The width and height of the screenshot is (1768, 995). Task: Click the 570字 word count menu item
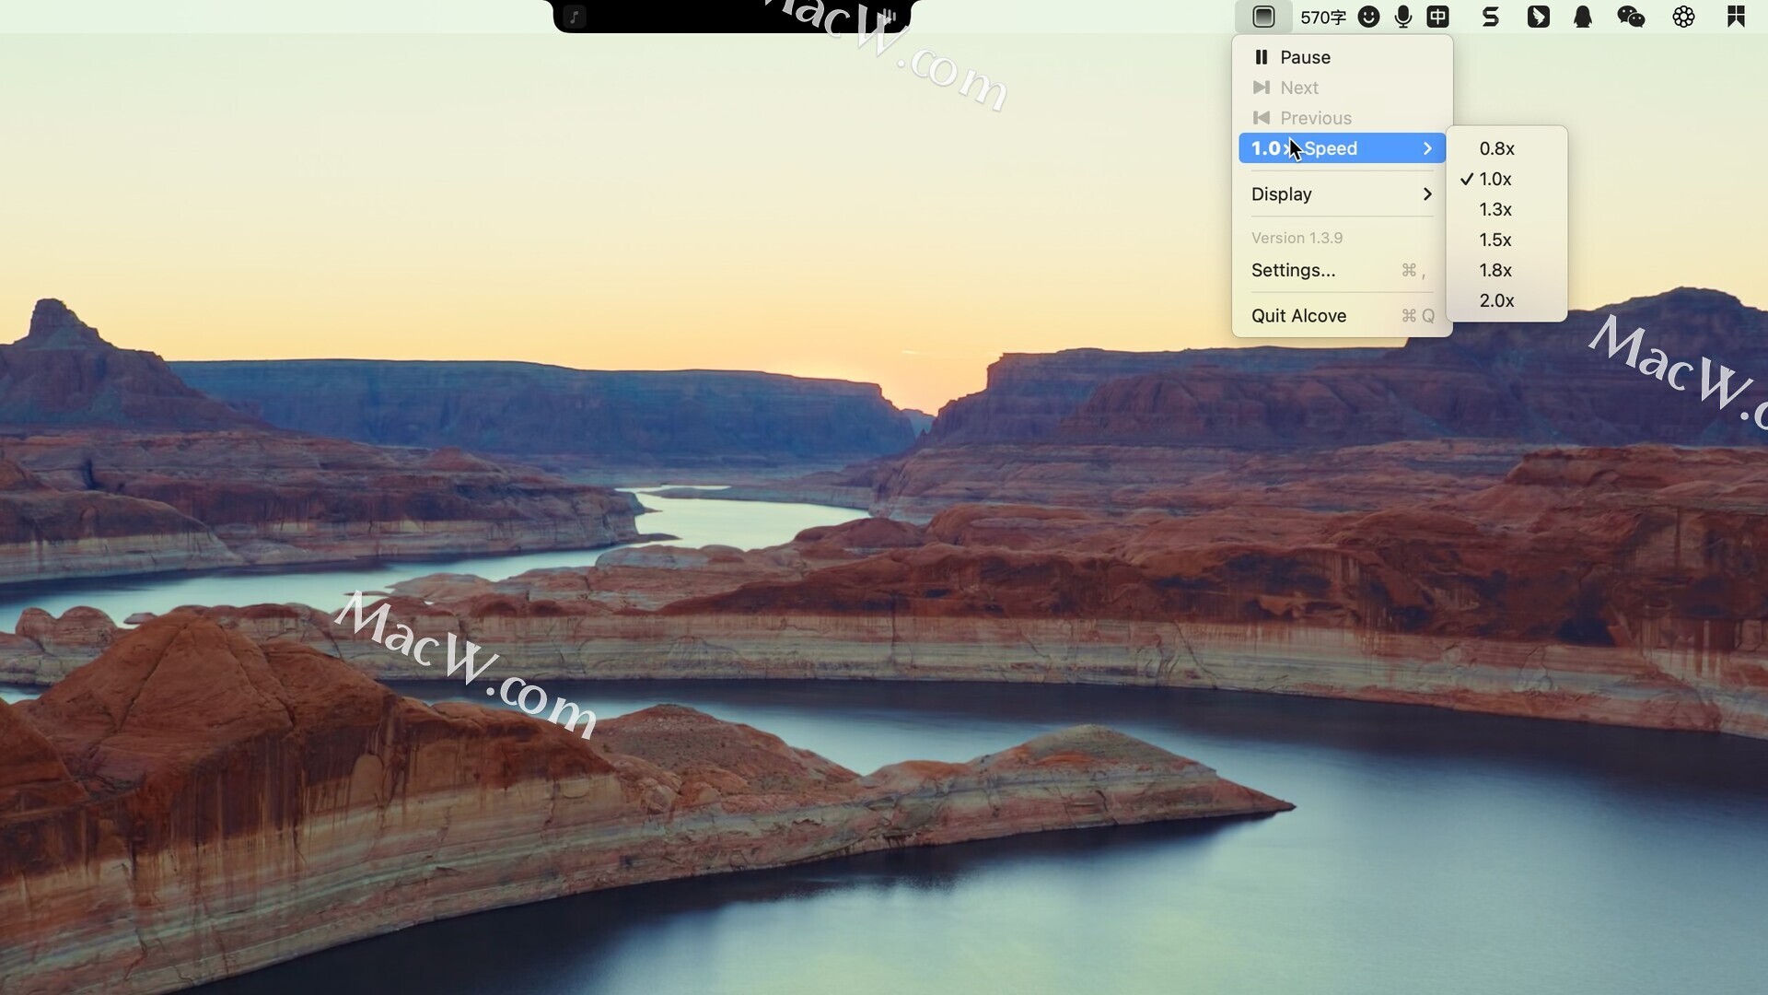pos(1323,17)
